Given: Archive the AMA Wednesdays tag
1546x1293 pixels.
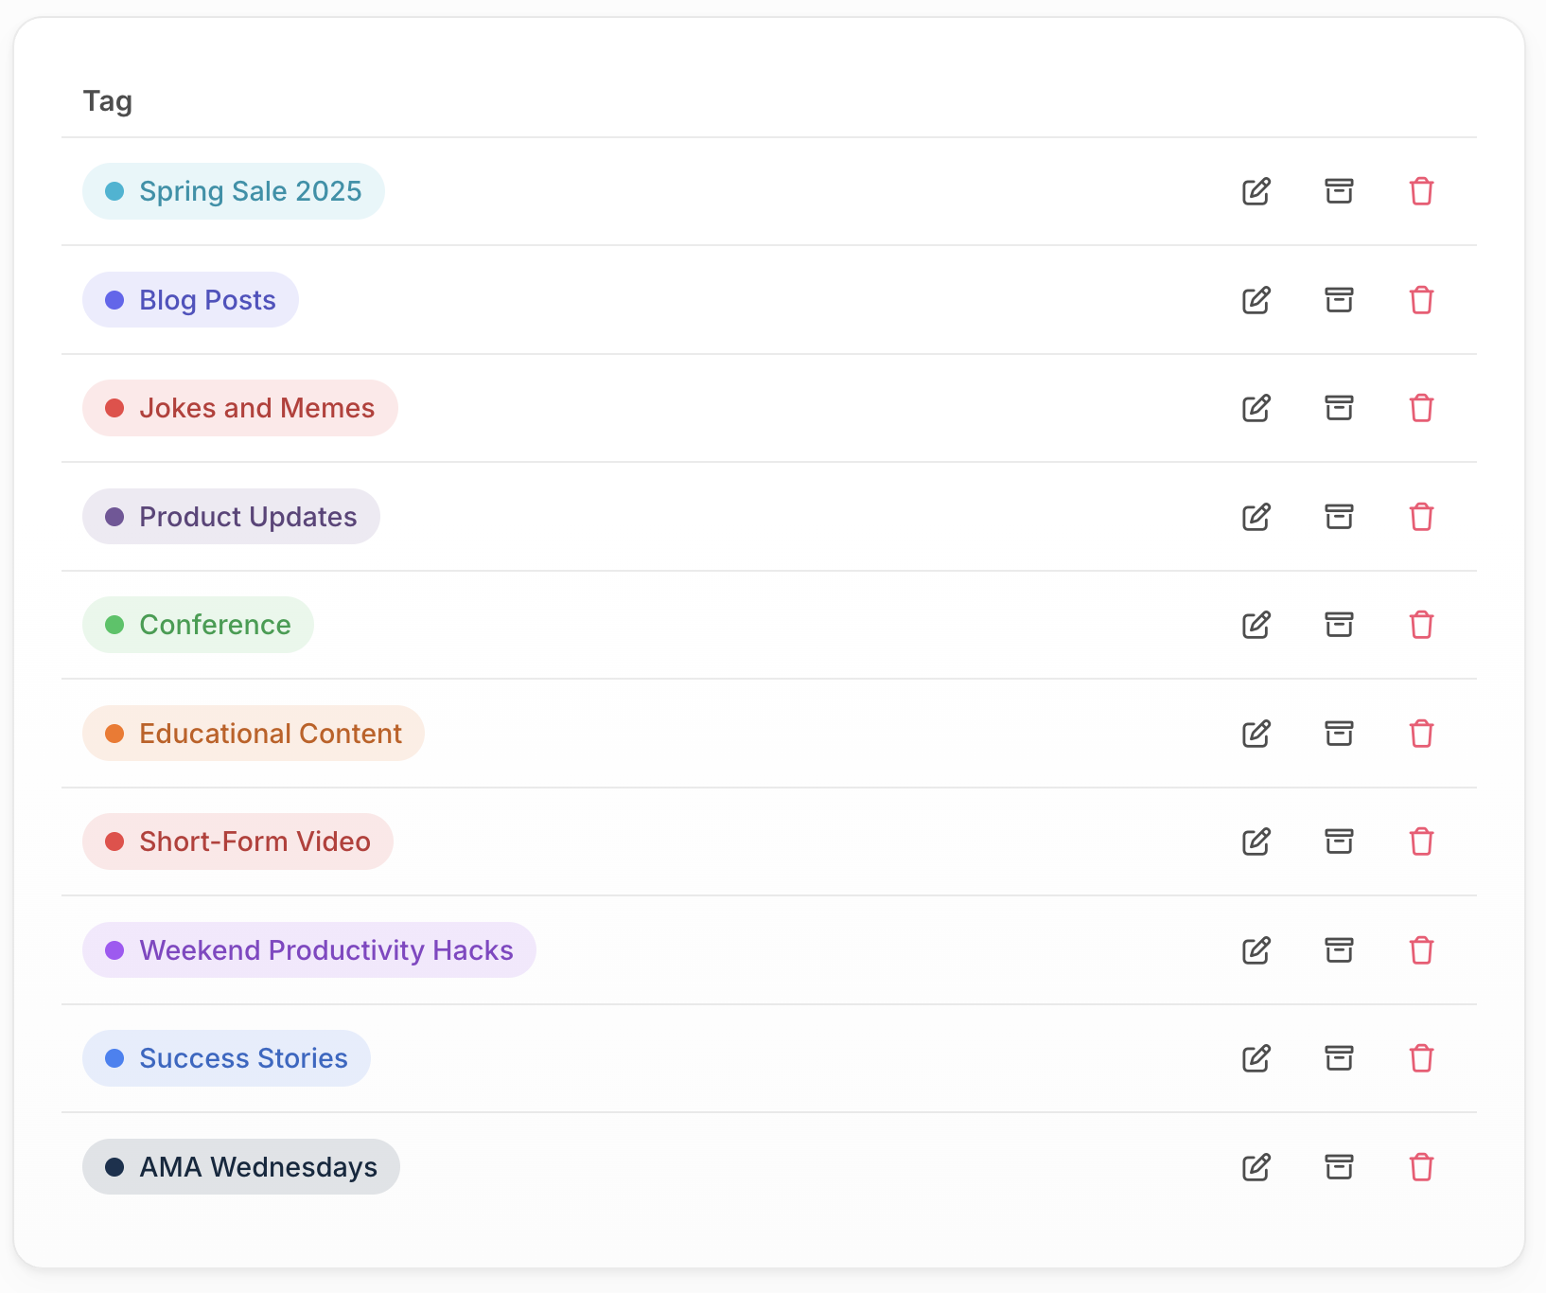Looking at the screenshot, I should pos(1339,1167).
